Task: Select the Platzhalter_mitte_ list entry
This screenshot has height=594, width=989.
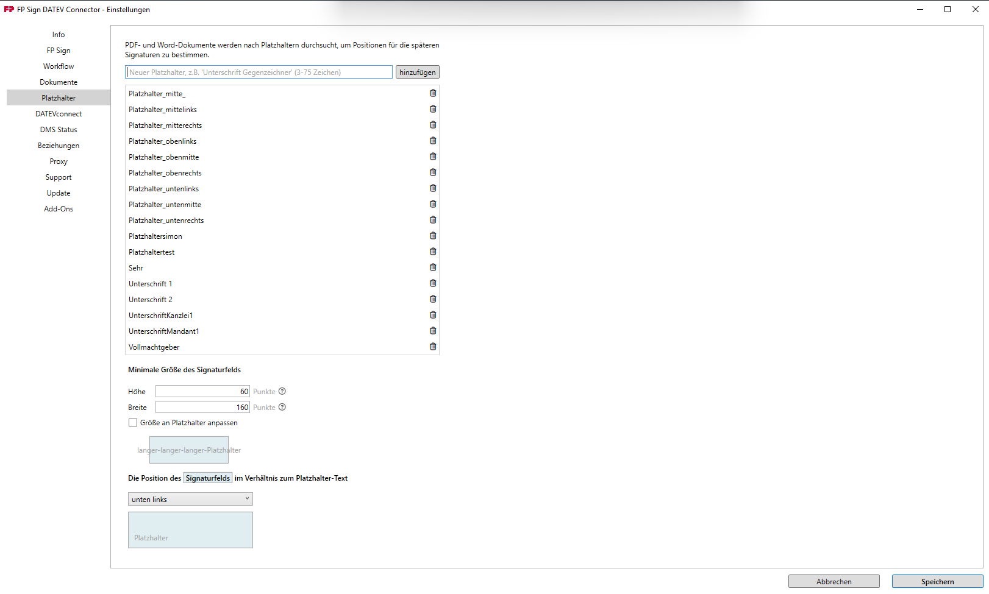Action: tap(282, 93)
